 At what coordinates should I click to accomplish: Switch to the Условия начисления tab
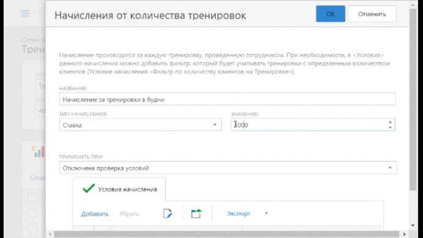120,189
